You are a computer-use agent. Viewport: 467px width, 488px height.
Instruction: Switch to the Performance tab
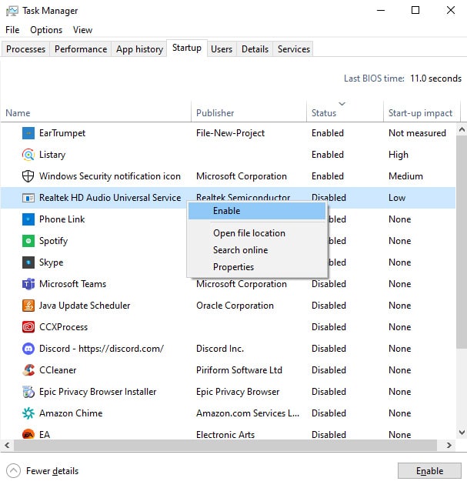81,49
